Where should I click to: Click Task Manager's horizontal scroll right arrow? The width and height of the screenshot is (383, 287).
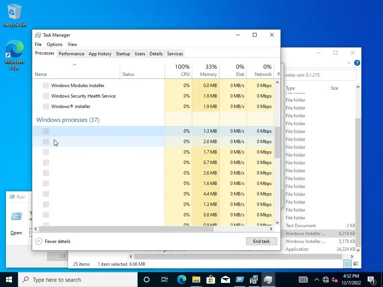pyautogui.click(x=271, y=229)
